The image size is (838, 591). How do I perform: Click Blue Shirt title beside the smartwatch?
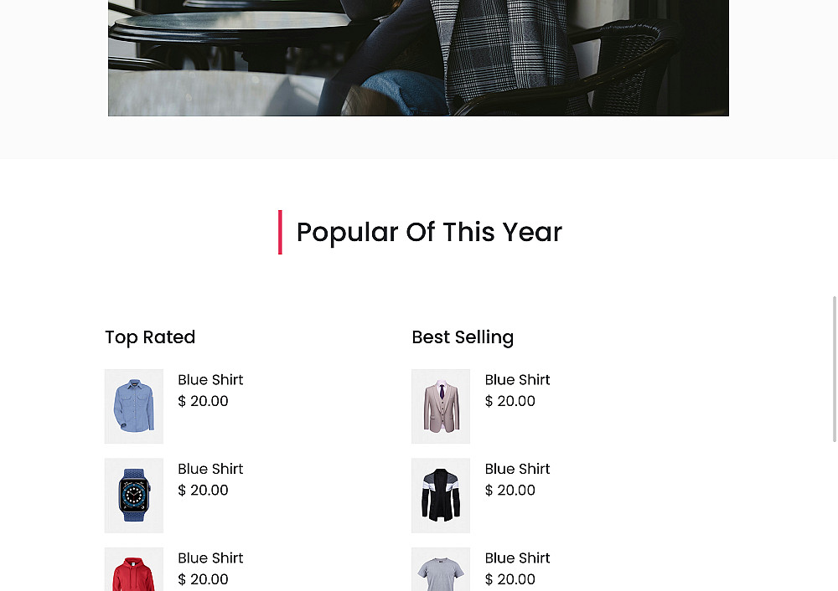pyautogui.click(x=210, y=469)
